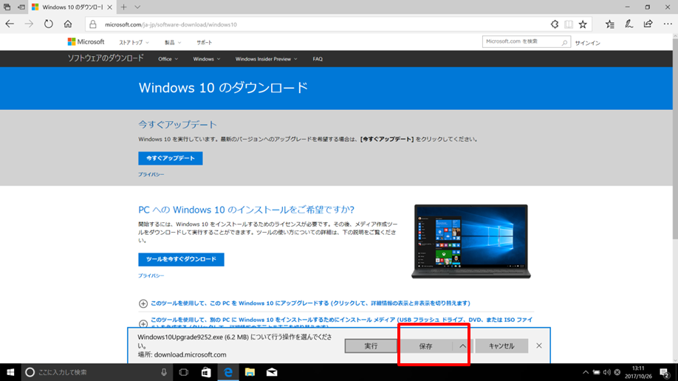This screenshot has height=381, width=678.
Task: Click the Cortana search box
Action: coord(97,372)
